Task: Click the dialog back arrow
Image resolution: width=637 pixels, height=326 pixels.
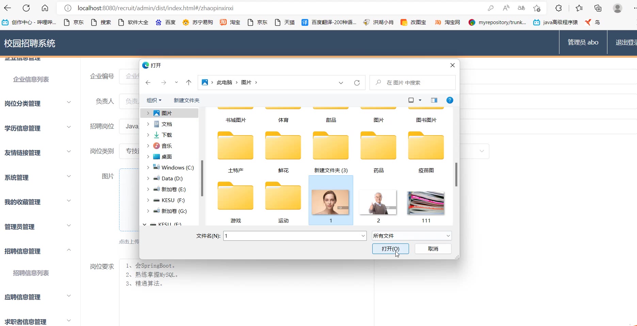Action: point(148,83)
